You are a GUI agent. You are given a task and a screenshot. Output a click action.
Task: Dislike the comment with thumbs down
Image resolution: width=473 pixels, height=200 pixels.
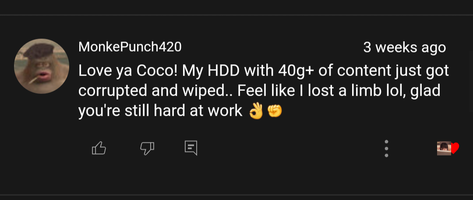click(x=147, y=148)
